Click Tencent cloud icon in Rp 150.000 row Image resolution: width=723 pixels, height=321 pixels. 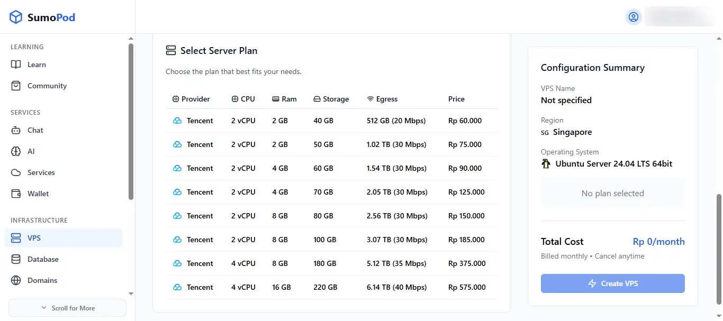[x=177, y=216]
